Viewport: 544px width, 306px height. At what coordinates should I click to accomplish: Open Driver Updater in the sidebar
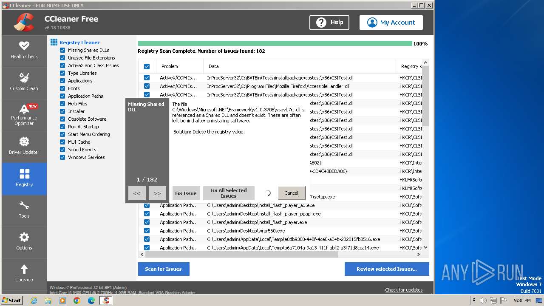coord(24,146)
